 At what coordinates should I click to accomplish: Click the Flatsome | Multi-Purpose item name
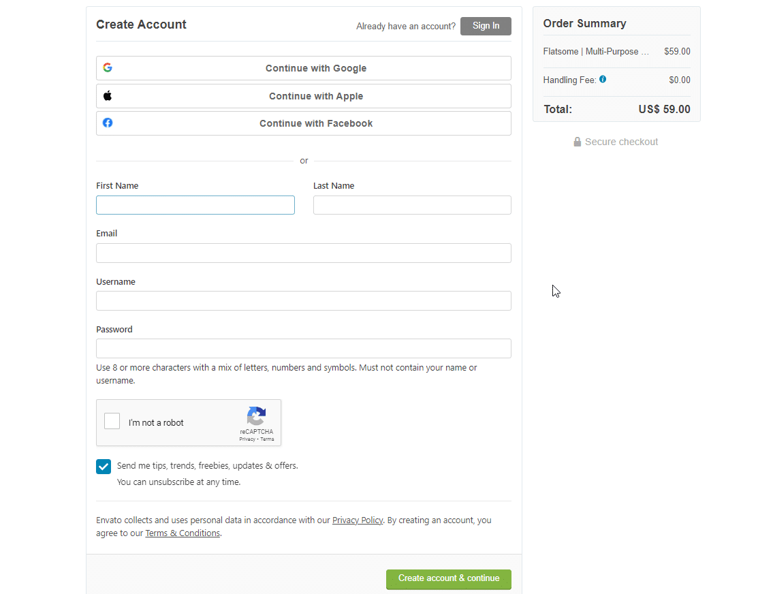pyautogui.click(x=596, y=51)
